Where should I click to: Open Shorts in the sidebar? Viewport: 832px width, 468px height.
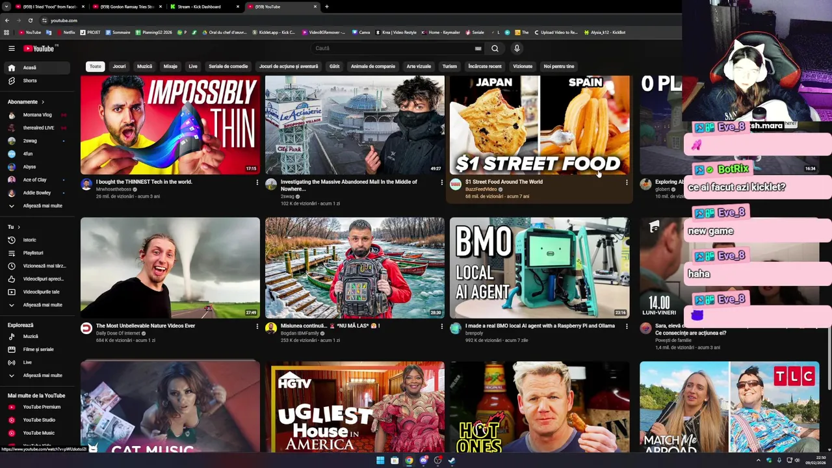[38, 81]
